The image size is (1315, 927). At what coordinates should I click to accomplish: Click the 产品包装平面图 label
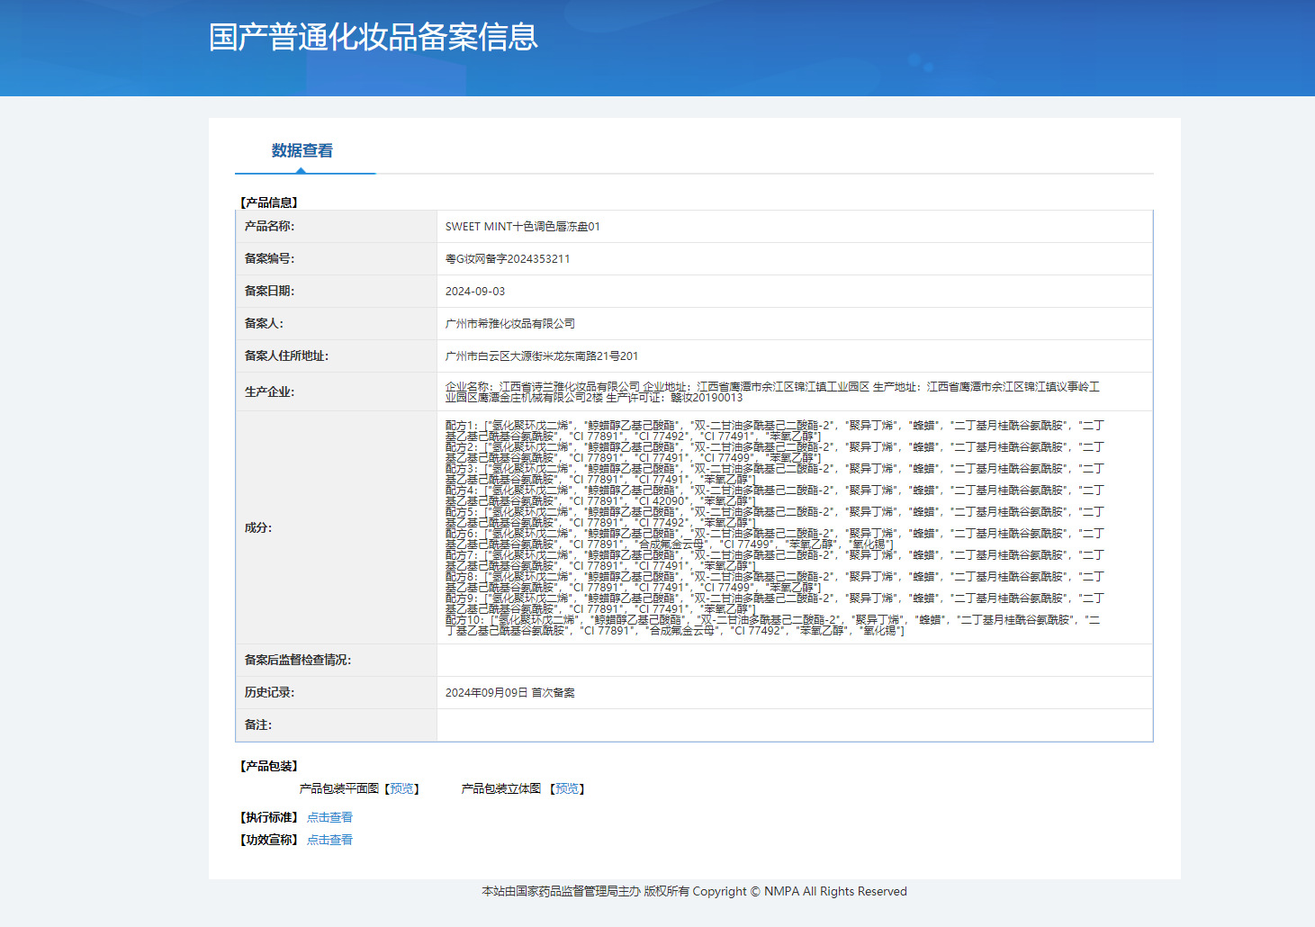click(339, 788)
